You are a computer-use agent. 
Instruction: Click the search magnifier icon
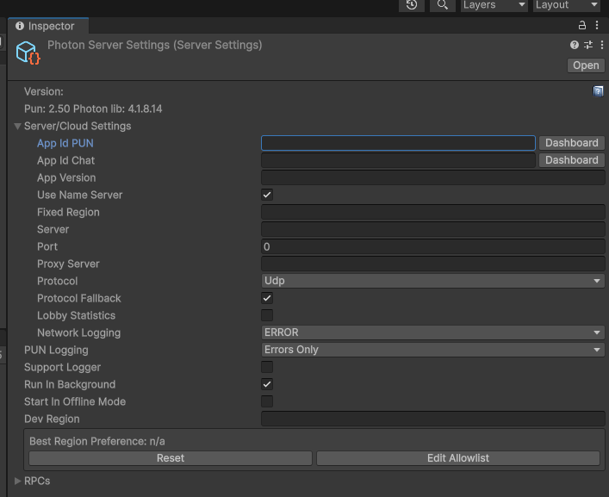pyautogui.click(x=443, y=5)
